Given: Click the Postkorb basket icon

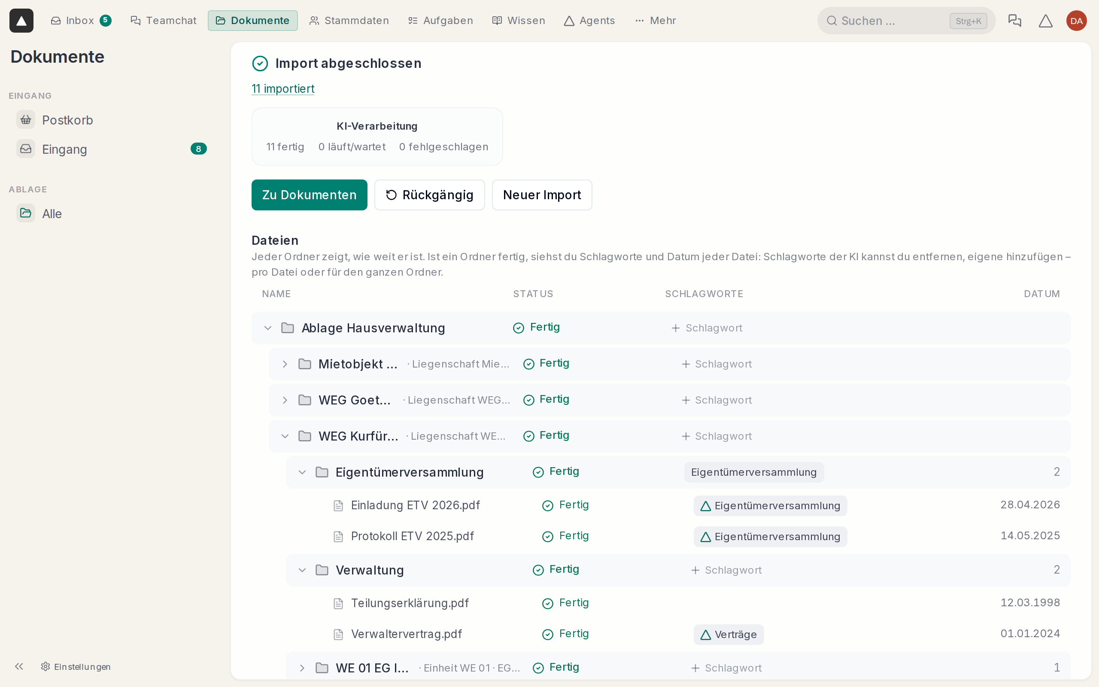Looking at the screenshot, I should point(26,119).
